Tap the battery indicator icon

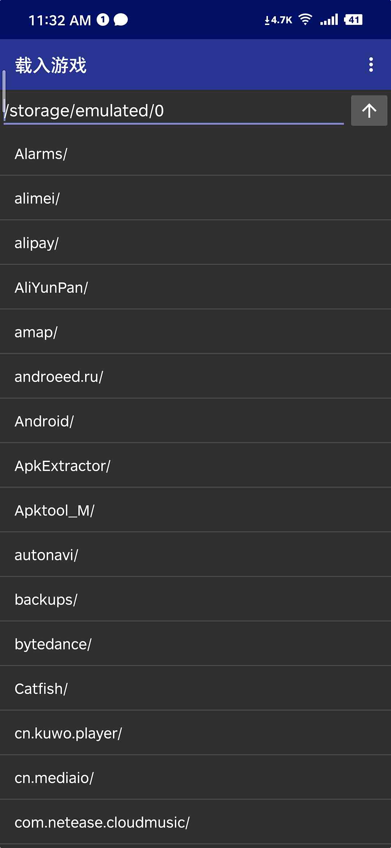click(x=353, y=20)
